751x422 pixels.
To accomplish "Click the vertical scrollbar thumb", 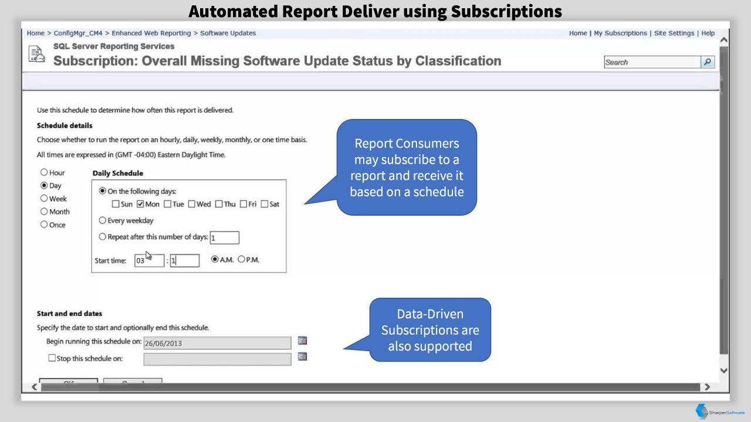I will tap(724, 200).
